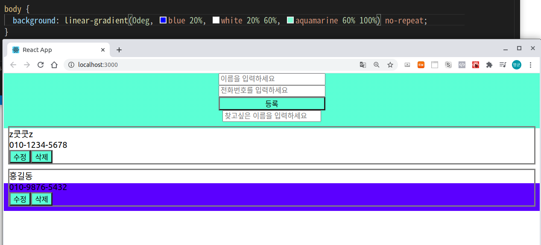The height and width of the screenshot is (245, 541).
Task: Click the localhost:3000 address bar URL
Action: tap(98, 65)
